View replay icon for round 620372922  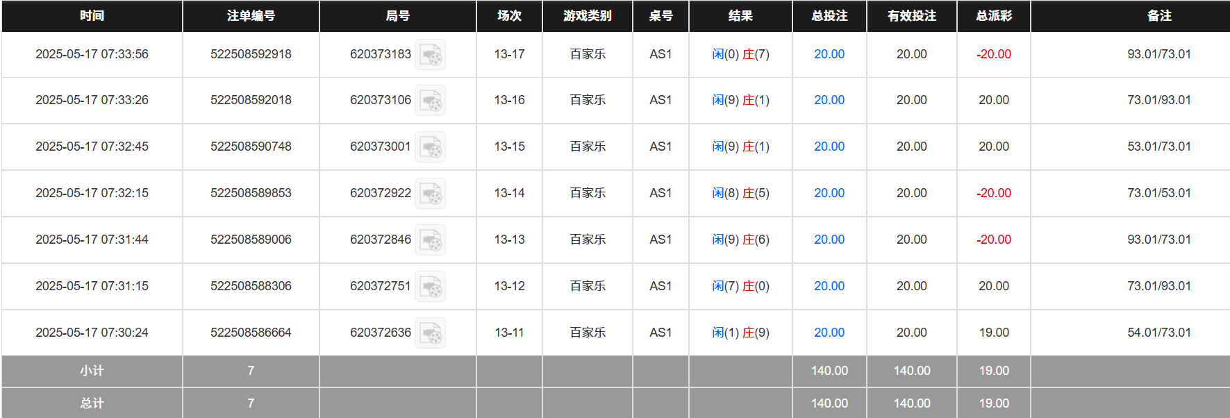click(430, 194)
